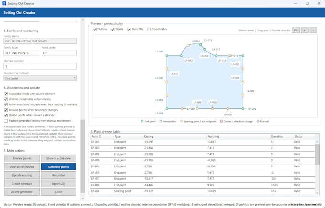This screenshot has width=325, height=208.
Task: Select the LP-016 row in table
Action: (203, 185)
